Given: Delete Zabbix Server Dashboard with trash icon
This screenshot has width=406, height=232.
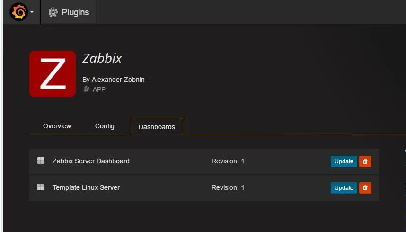Looking at the screenshot, I should point(365,161).
